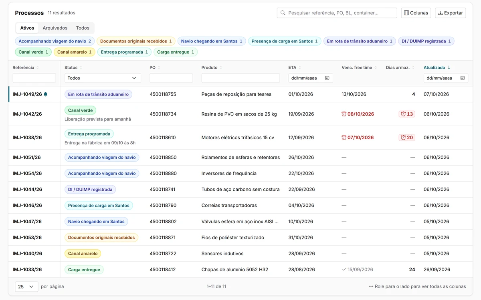The image size is (481, 300).
Task: Open process IMJ-1046/26
Action: 27,206
